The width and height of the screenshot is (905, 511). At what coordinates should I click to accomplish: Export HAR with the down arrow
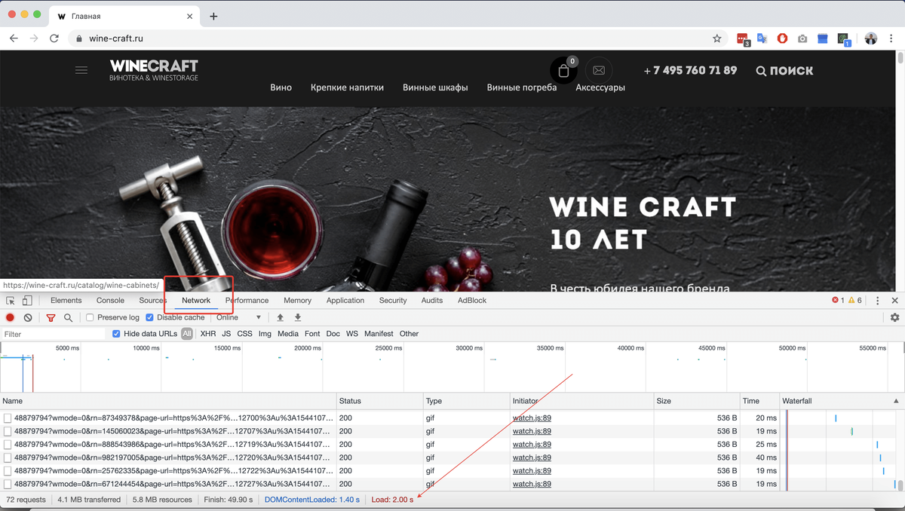(x=298, y=317)
